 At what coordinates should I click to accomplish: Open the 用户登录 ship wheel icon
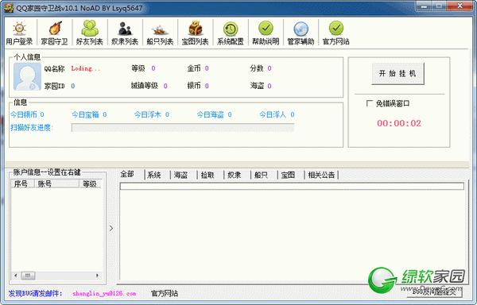tap(19, 33)
